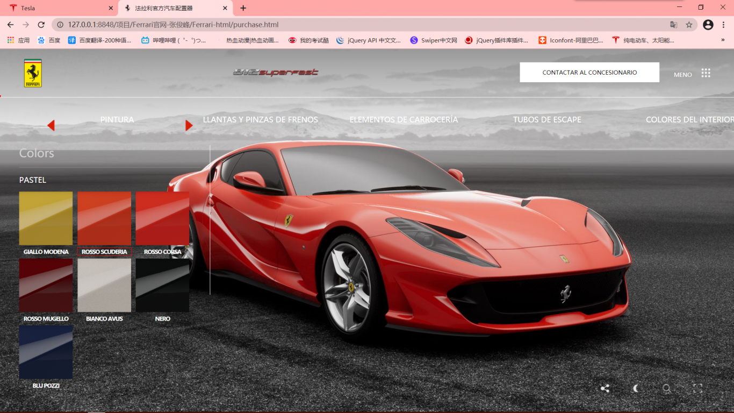Choose the Bianco Avus white swatch
734x413 pixels.
[x=104, y=285]
